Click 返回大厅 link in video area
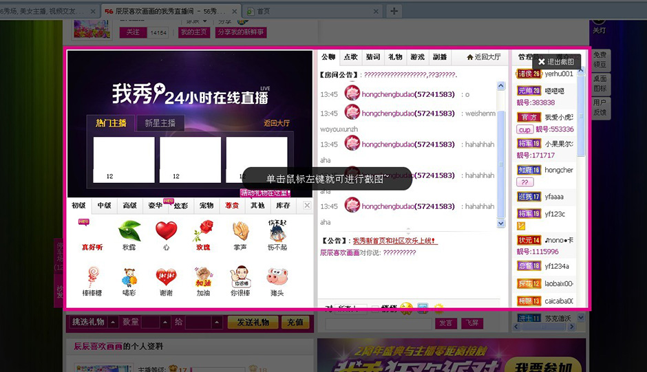The width and height of the screenshot is (647, 372). click(277, 123)
